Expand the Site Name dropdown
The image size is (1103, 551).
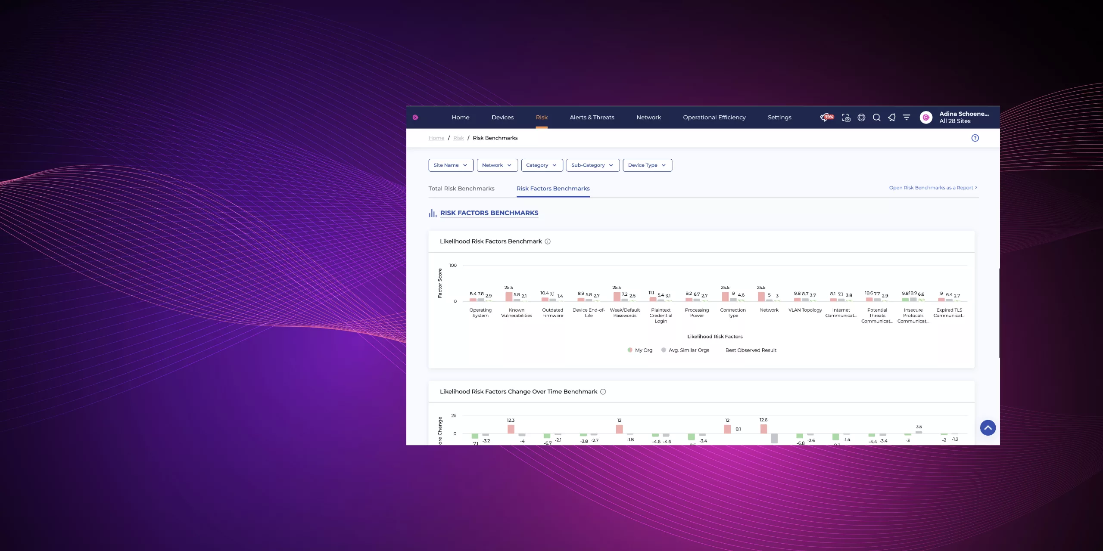point(451,165)
